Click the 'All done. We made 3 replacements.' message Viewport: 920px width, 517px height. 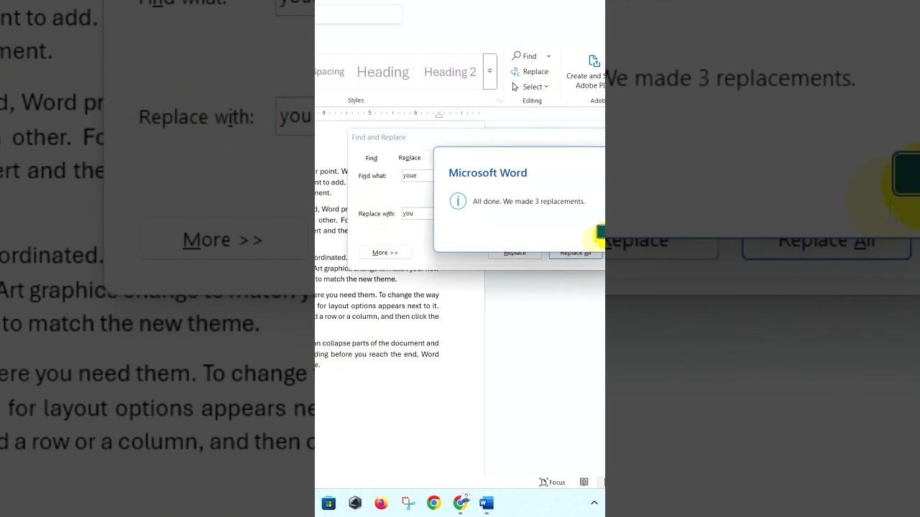coord(529,202)
